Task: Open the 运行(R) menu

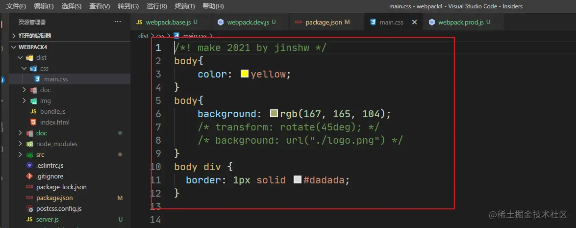Action: [x=156, y=6]
